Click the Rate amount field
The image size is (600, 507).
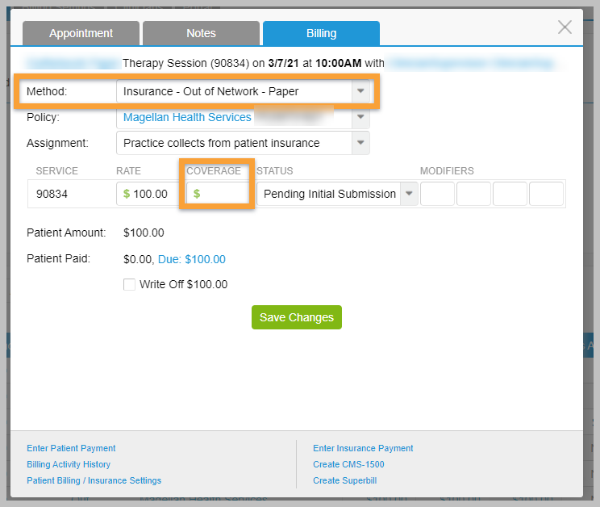tap(152, 194)
